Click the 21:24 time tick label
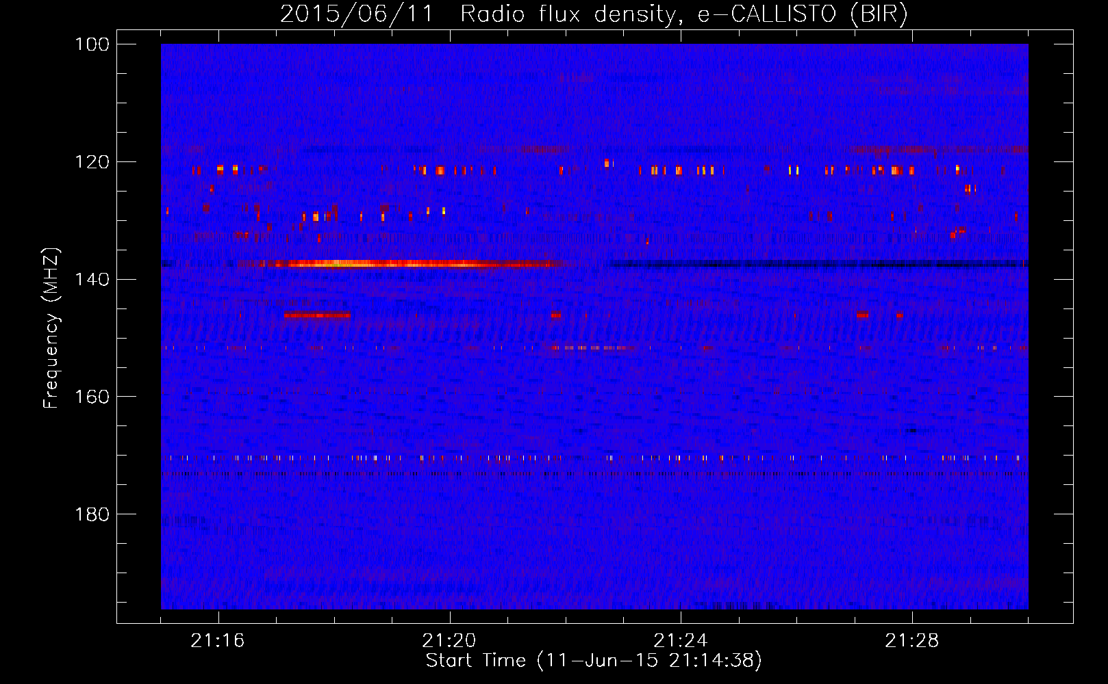1108x684 pixels. pos(681,641)
